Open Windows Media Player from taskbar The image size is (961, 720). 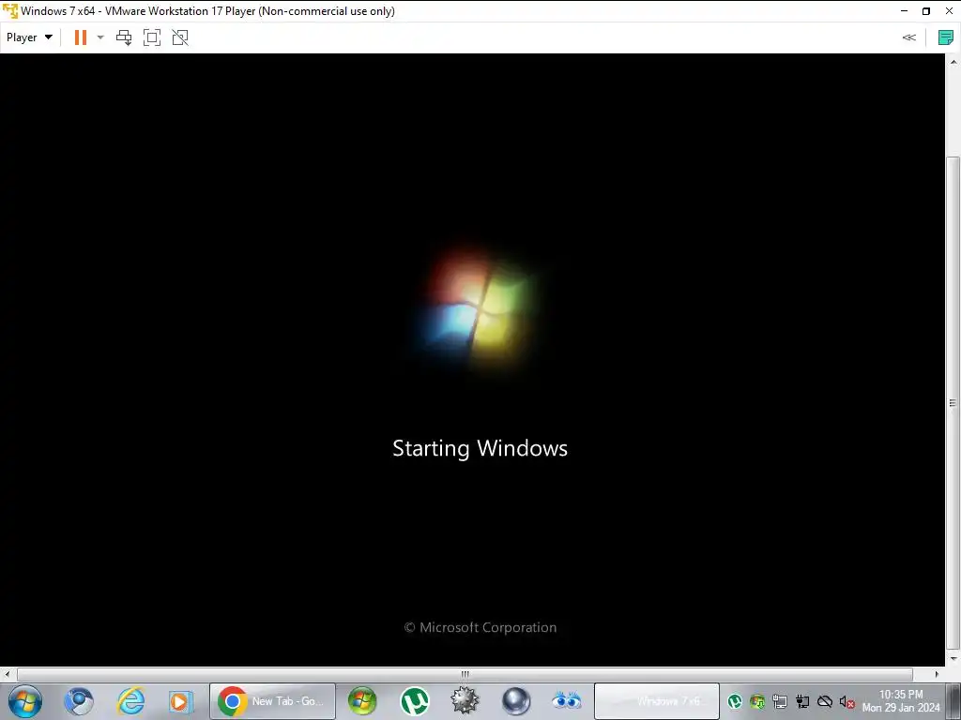tap(180, 701)
